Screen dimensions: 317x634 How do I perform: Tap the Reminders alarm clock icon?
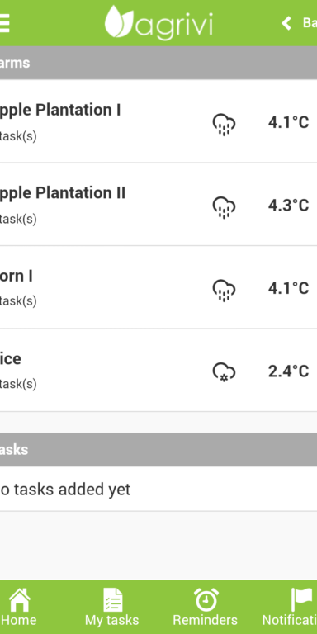206,599
